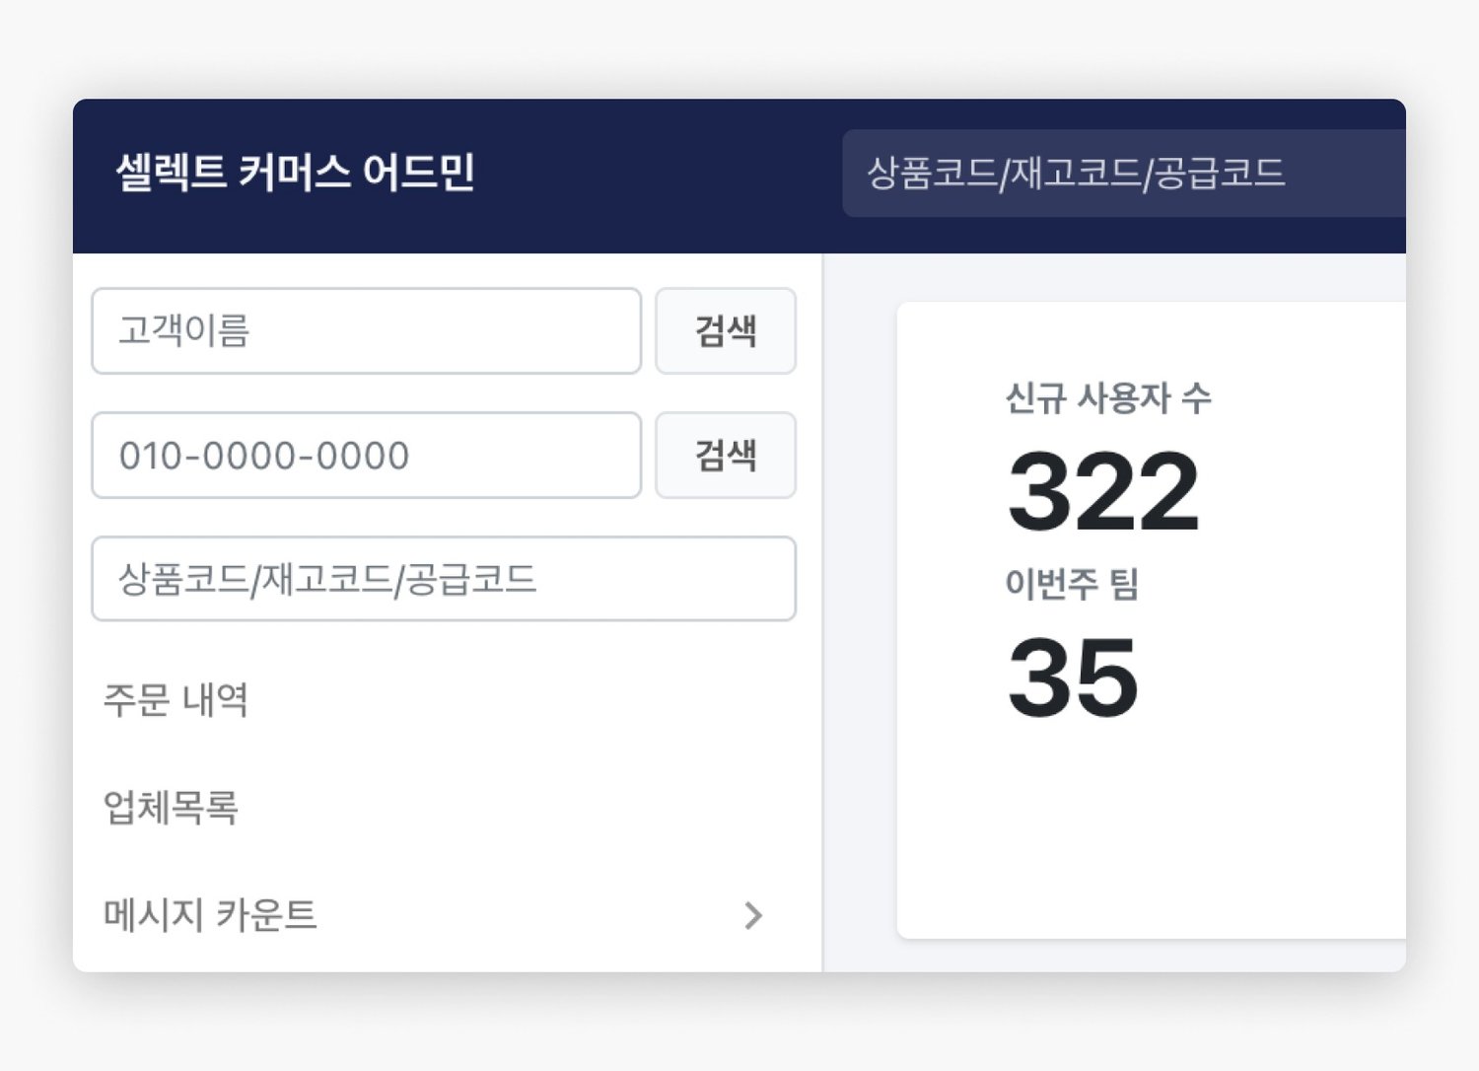
Task: Select the 322 new users figure
Action: click(x=1103, y=490)
